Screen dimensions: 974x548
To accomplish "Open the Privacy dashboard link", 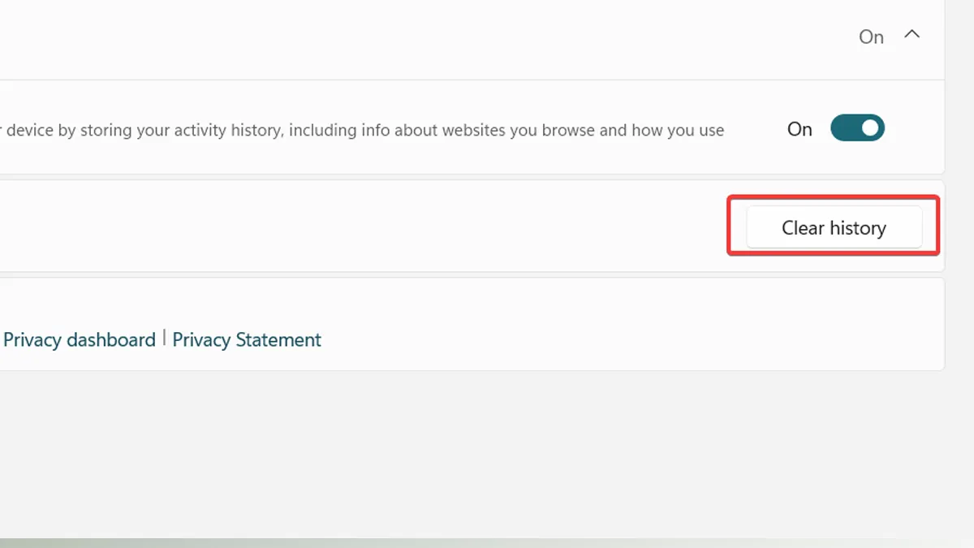I will (x=79, y=339).
